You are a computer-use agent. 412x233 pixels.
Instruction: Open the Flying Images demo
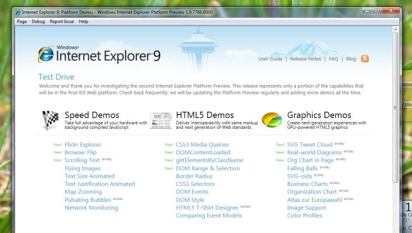coord(82,168)
